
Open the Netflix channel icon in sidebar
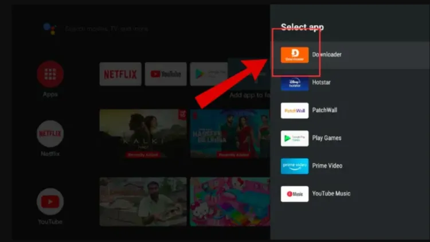tap(50, 134)
